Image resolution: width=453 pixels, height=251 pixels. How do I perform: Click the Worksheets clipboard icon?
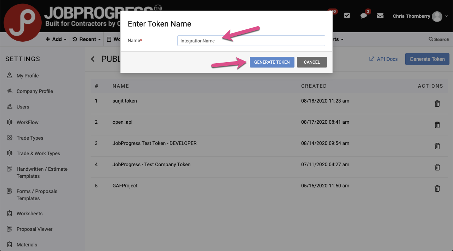[10, 213]
